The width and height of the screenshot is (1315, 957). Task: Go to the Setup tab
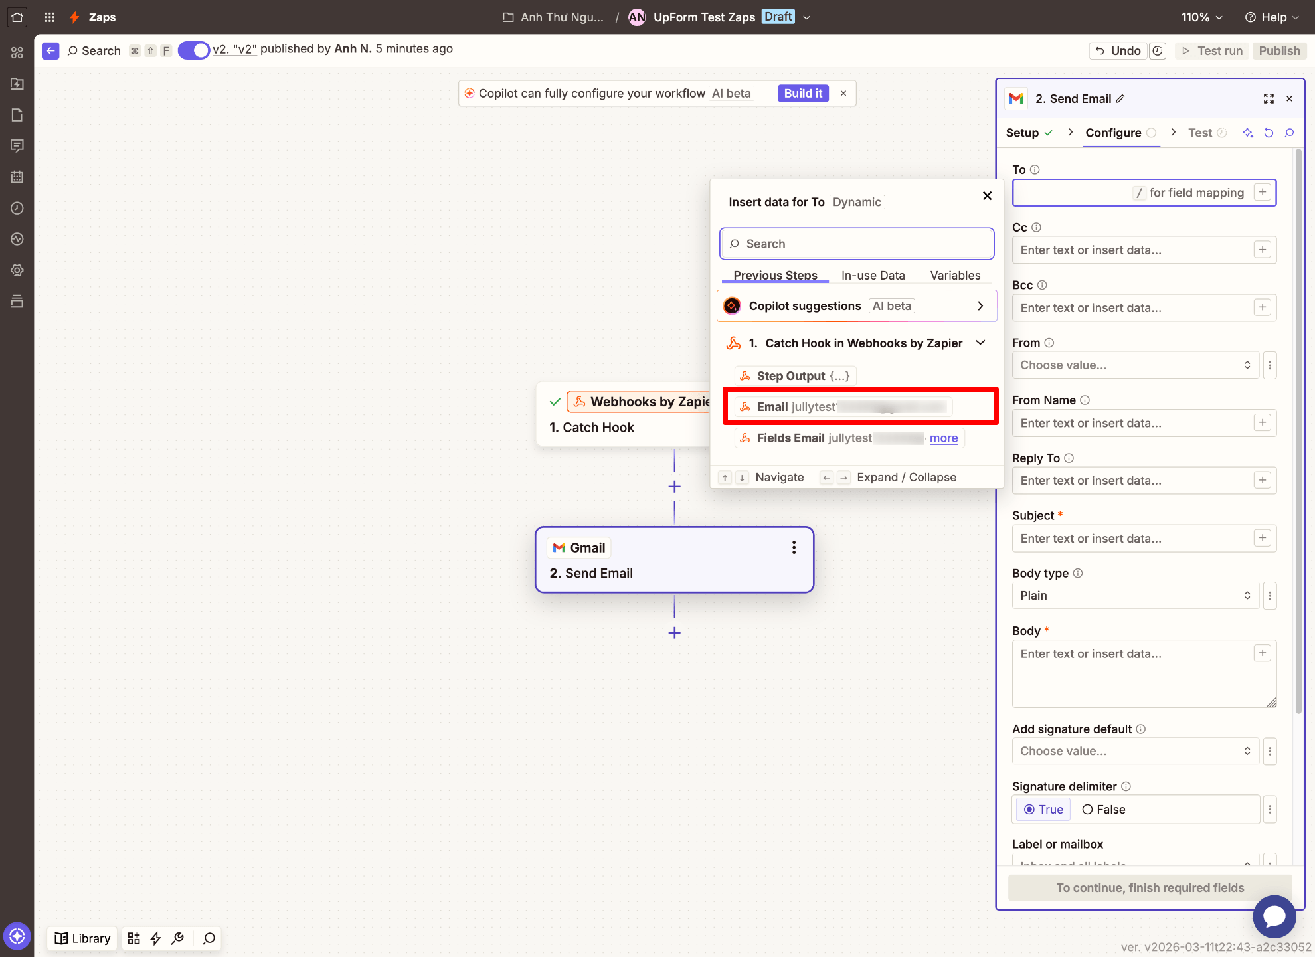pos(1029,133)
